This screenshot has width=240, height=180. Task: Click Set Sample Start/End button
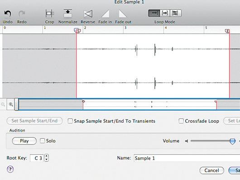pos(34,121)
